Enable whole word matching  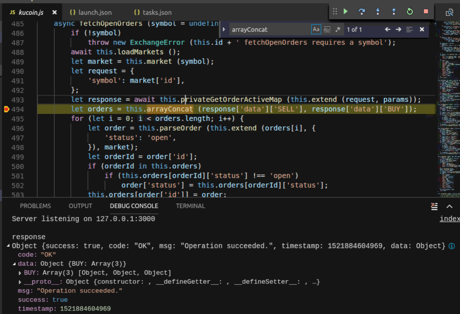tap(327, 29)
